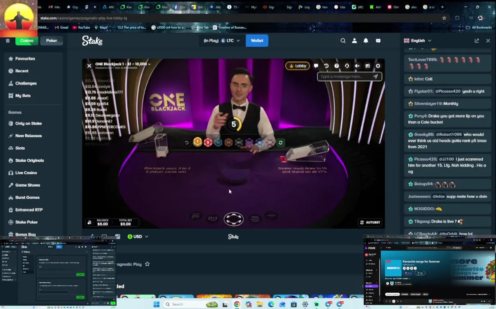The image size is (496, 309).
Task: Open the user profile icon
Action: 354,40
